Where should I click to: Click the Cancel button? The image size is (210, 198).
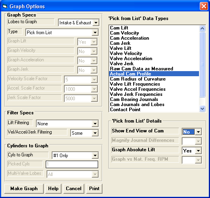click(x=74, y=189)
